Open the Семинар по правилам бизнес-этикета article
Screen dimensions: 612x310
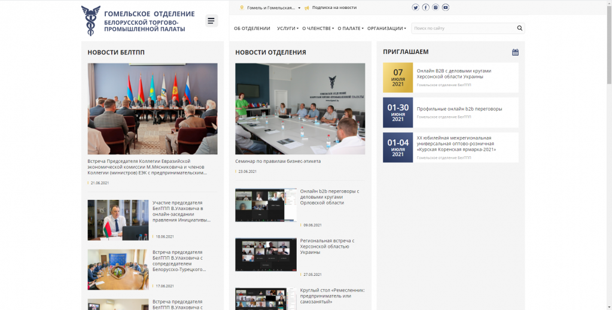pyautogui.click(x=278, y=161)
